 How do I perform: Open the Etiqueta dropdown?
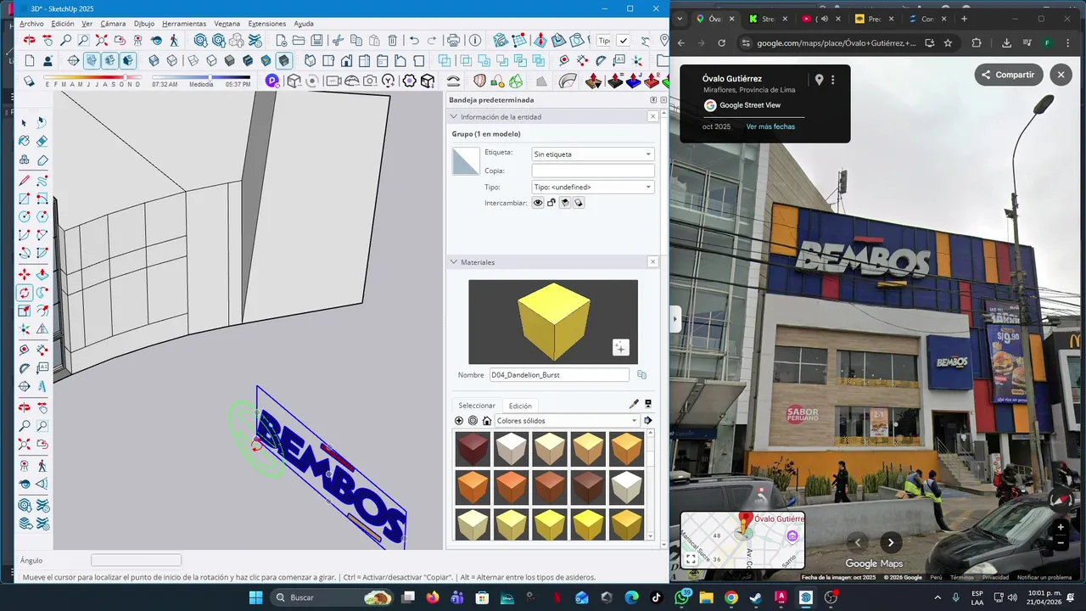click(x=592, y=154)
